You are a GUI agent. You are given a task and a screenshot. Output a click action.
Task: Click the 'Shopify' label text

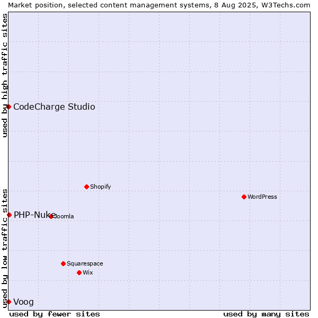tap(100, 187)
